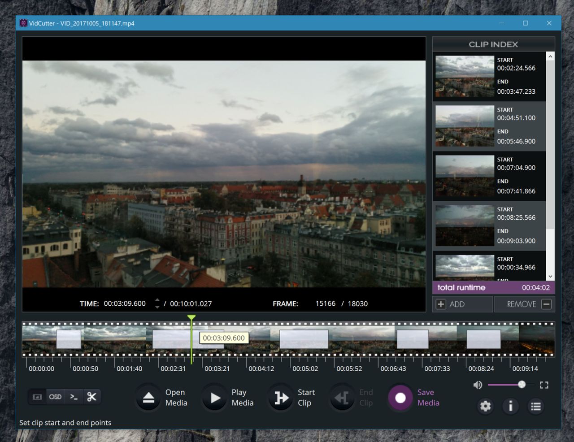Mark clip start with Start Clip icon

tap(281, 398)
